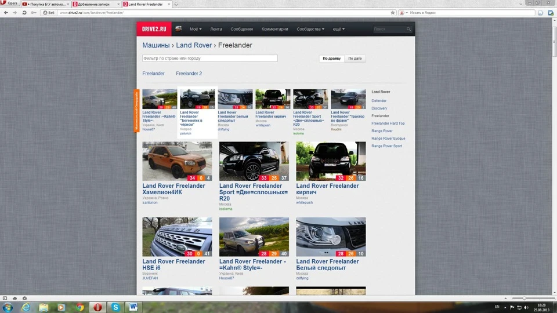Click the DRIVE2.RU logo
This screenshot has height=313, width=557.
click(x=154, y=29)
